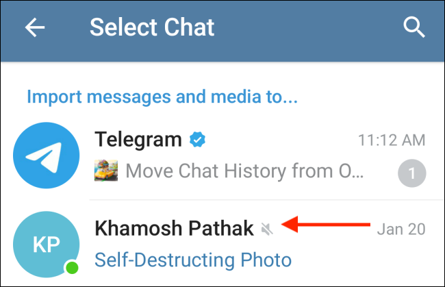Open search with the magnifier icon
The width and height of the screenshot is (445, 287).
[414, 27]
